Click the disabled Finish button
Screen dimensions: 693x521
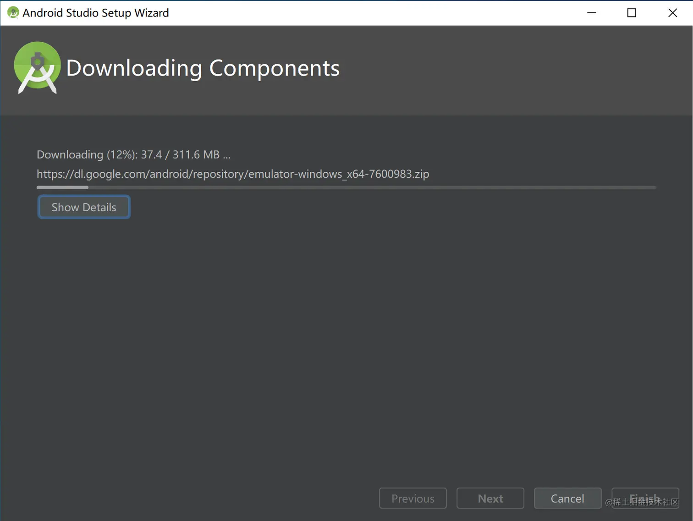click(x=644, y=498)
